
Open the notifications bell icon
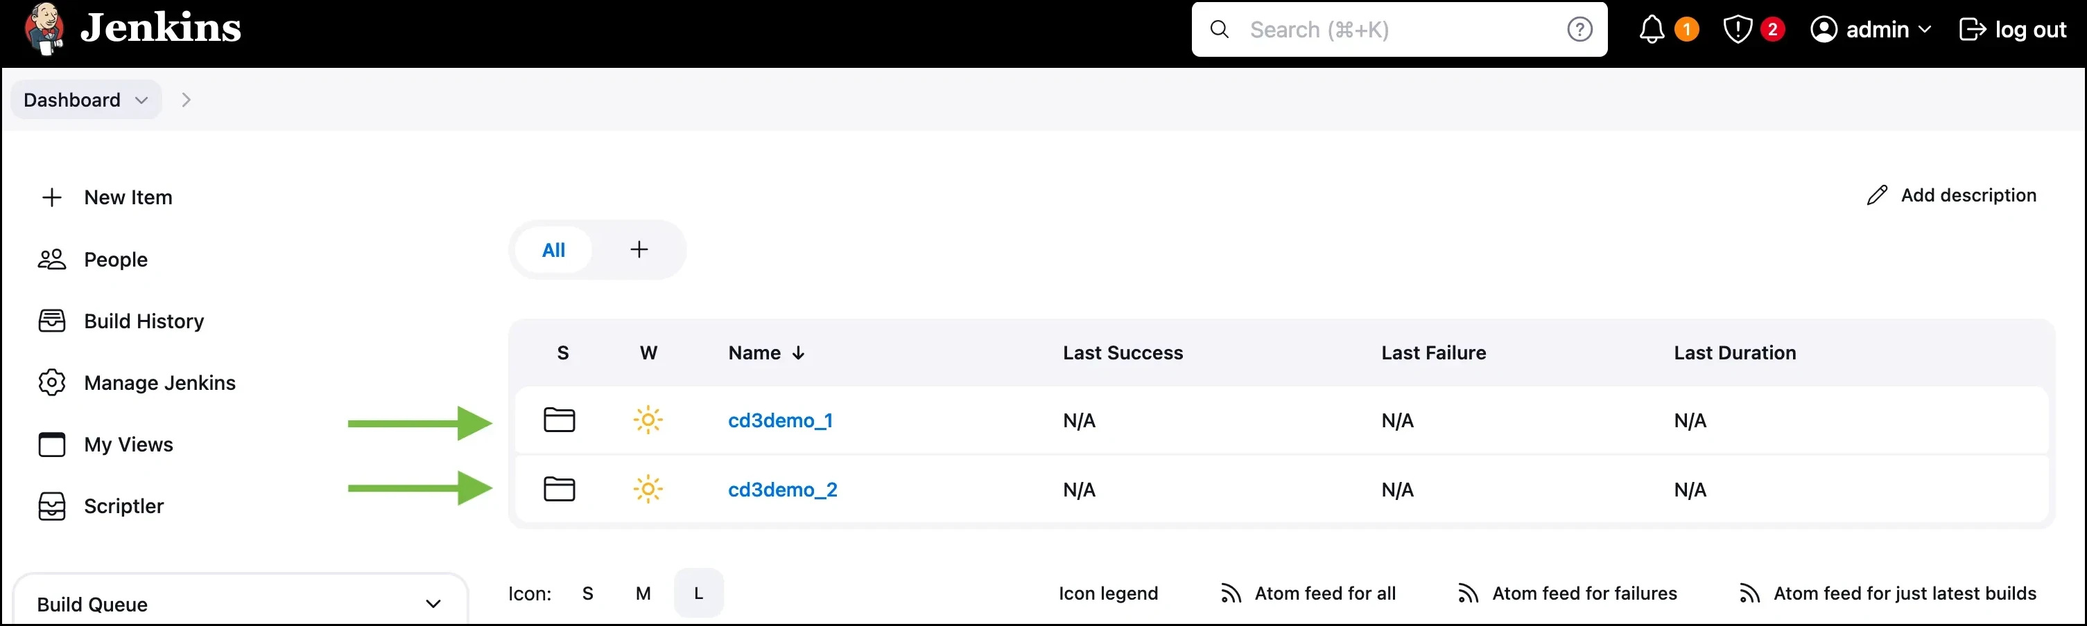click(x=1651, y=30)
